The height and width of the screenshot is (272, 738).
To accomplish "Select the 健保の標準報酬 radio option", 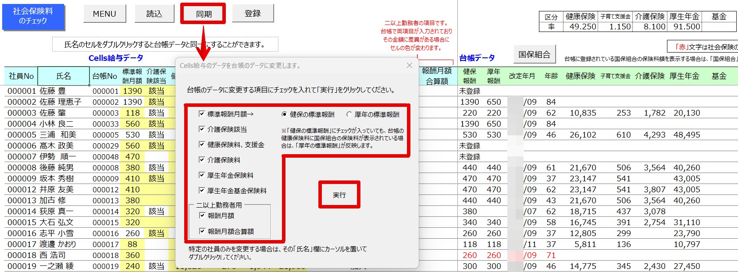I will coord(284,114).
